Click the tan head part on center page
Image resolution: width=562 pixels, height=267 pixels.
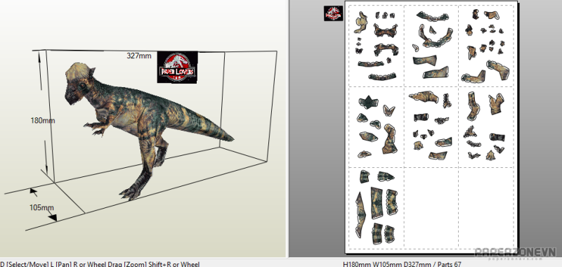424,97
